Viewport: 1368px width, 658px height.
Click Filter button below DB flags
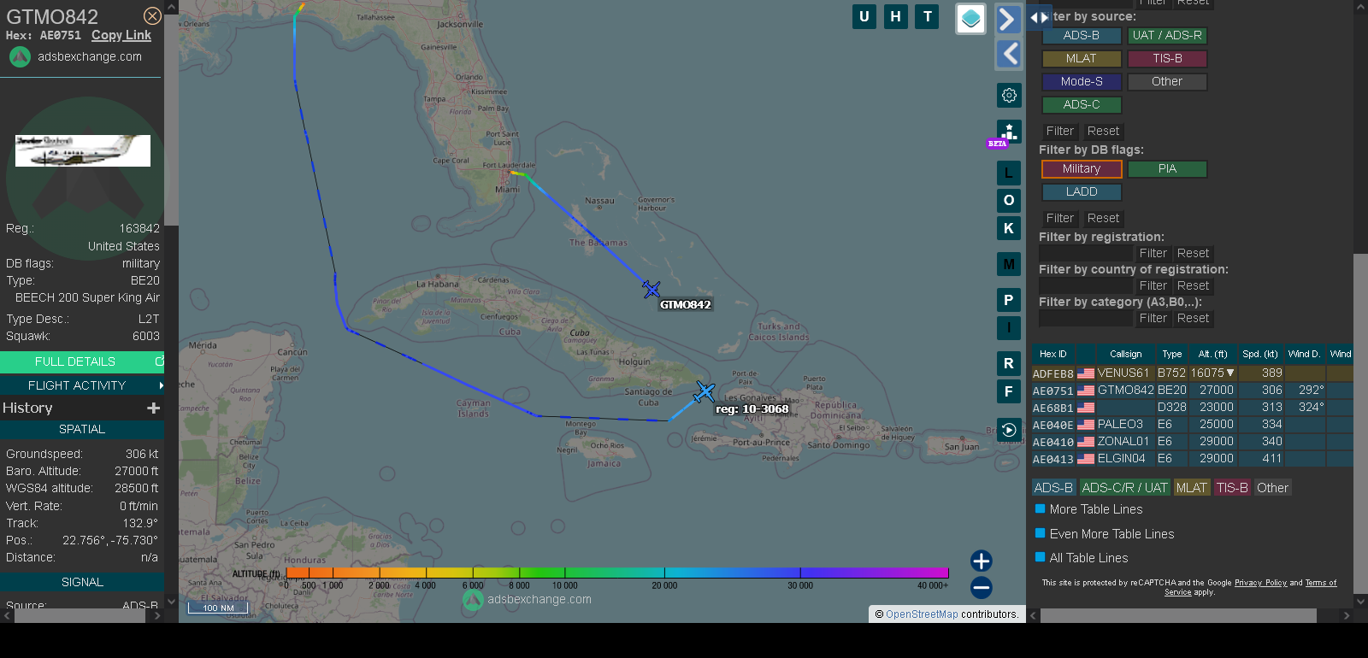[x=1060, y=218]
